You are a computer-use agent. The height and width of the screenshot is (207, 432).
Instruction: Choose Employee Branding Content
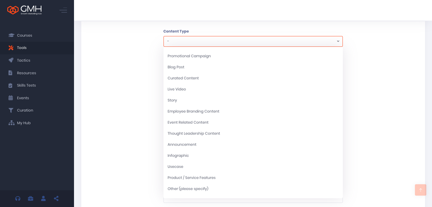click(x=253, y=111)
